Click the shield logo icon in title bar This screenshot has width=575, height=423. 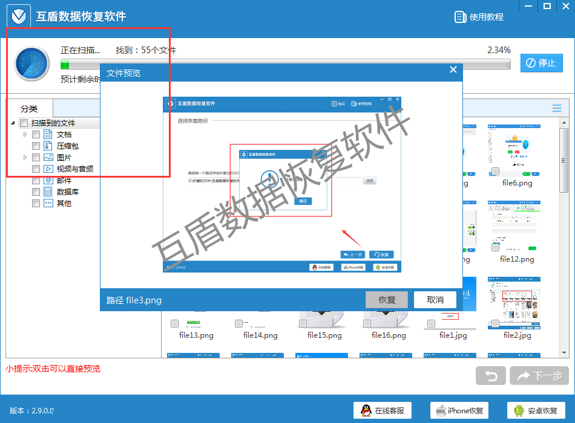[x=19, y=16]
